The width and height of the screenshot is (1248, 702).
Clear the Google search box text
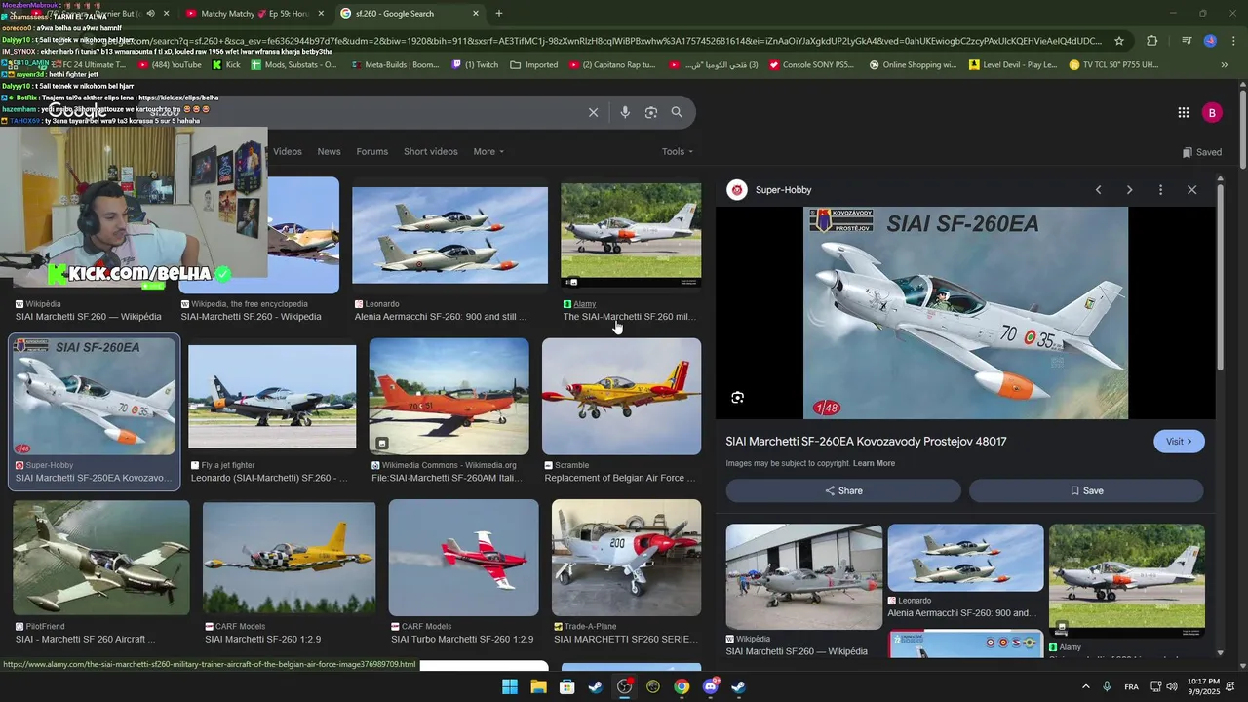pyautogui.click(x=593, y=112)
